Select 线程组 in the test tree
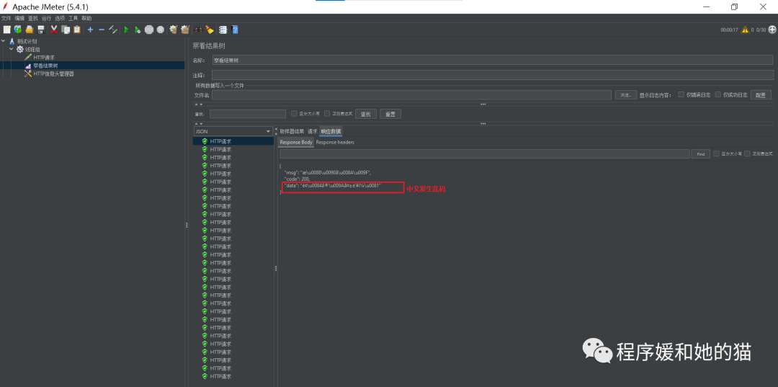778x387 pixels. [x=32, y=49]
